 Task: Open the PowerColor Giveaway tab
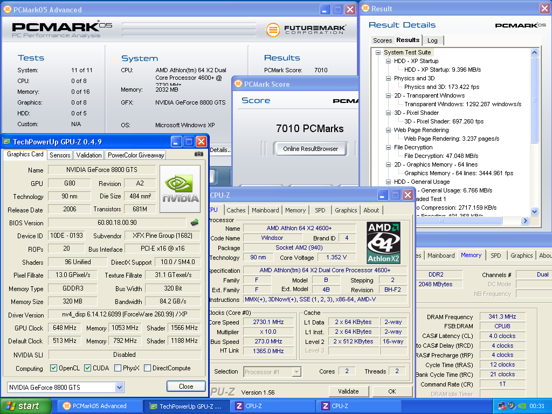coord(136,155)
